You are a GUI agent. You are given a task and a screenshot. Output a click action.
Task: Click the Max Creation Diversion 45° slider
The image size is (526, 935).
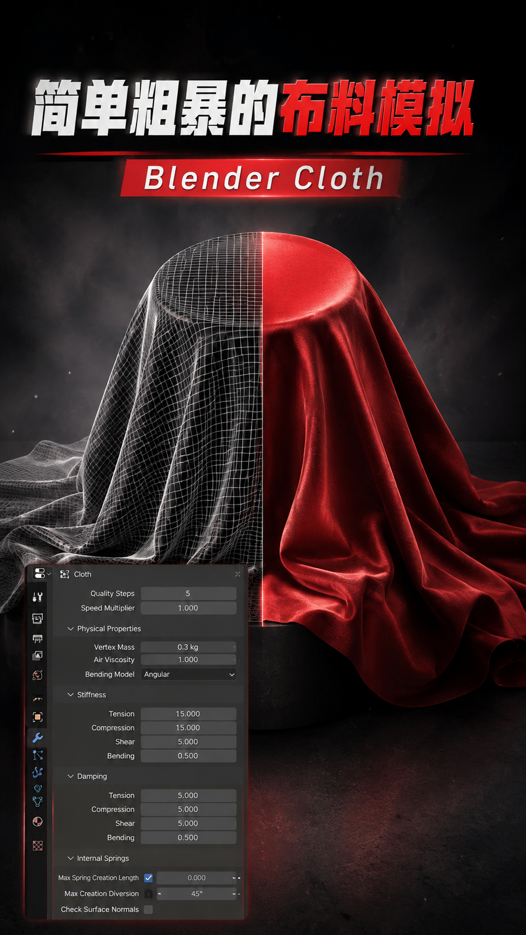click(197, 894)
